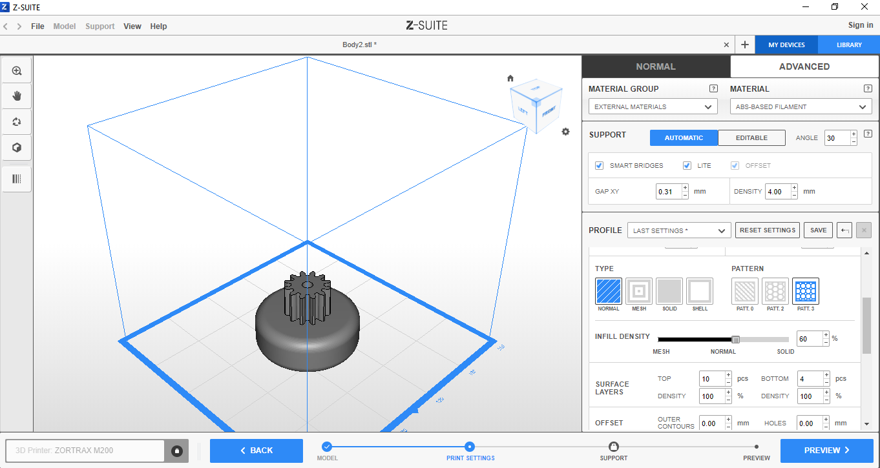Open the Material dropdown
The height and width of the screenshot is (468, 880).
[x=801, y=107]
